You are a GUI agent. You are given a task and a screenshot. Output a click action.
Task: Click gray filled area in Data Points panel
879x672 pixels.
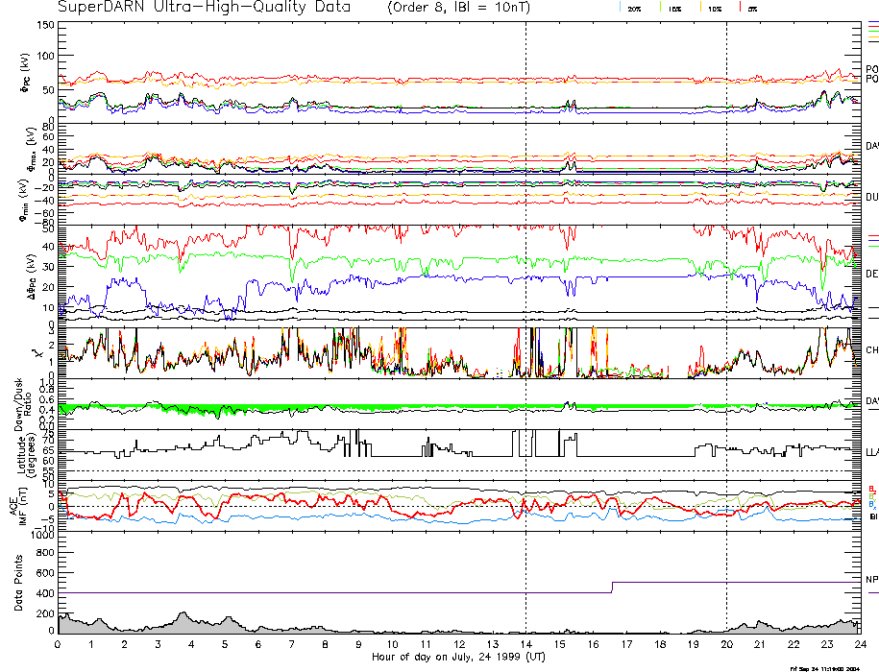tap(183, 623)
